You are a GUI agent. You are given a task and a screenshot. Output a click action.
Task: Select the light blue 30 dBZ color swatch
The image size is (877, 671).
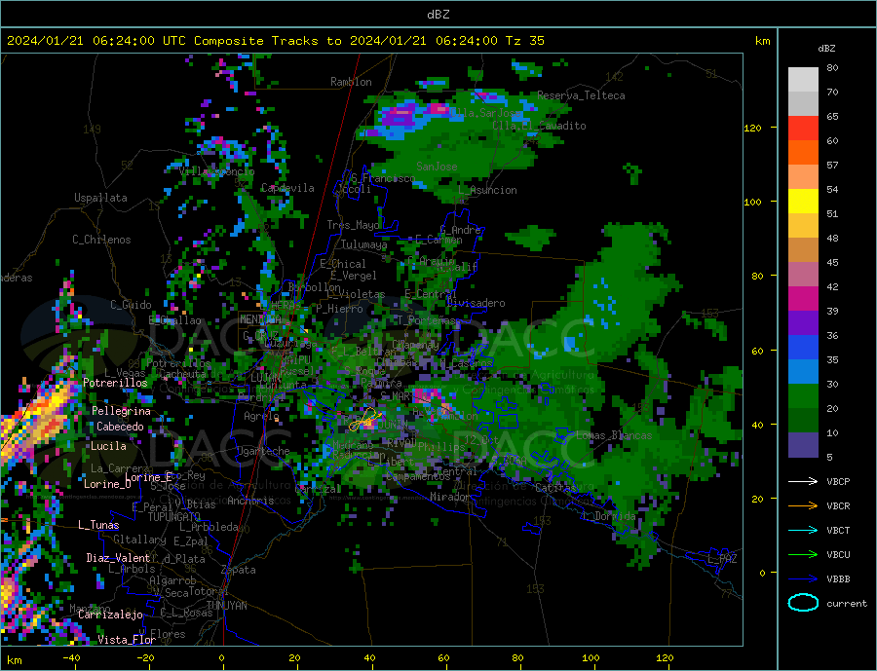[803, 372]
